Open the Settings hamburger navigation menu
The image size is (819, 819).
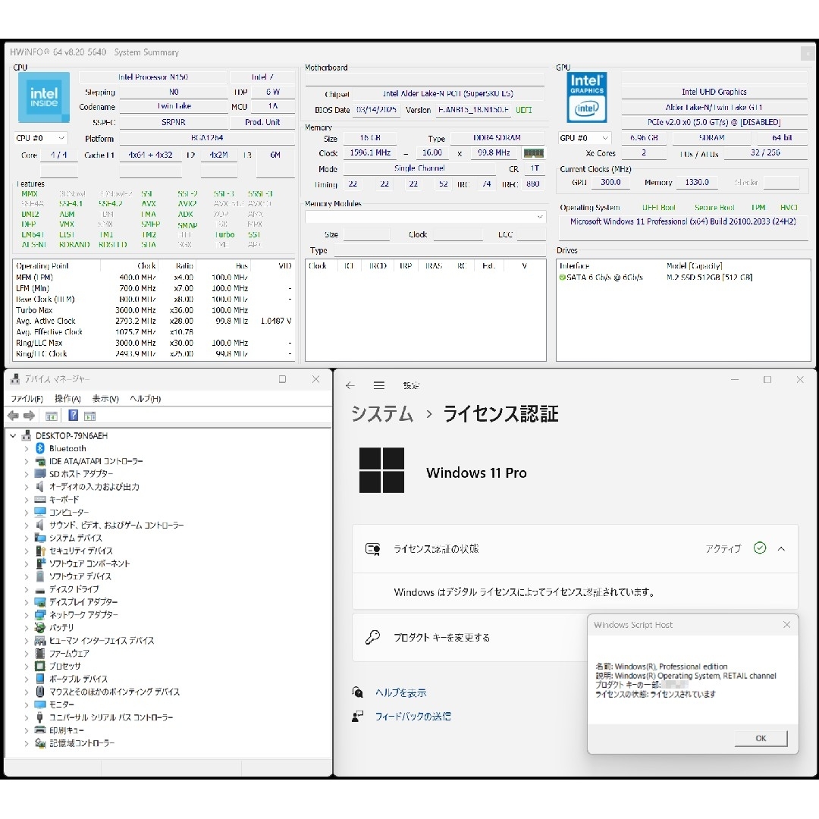coord(379,385)
